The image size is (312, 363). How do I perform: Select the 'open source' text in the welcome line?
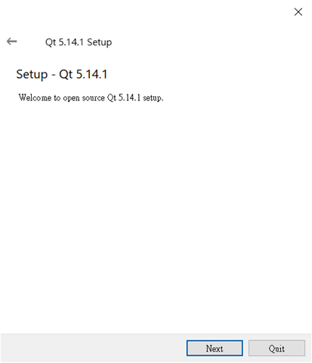(x=84, y=98)
